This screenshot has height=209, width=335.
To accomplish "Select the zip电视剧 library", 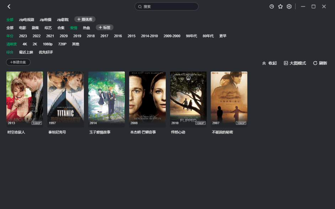I will click(26, 20).
